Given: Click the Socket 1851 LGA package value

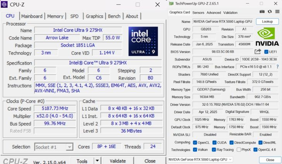Looking at the screenshot, I should pyautogui.click(x=78, y=45).
